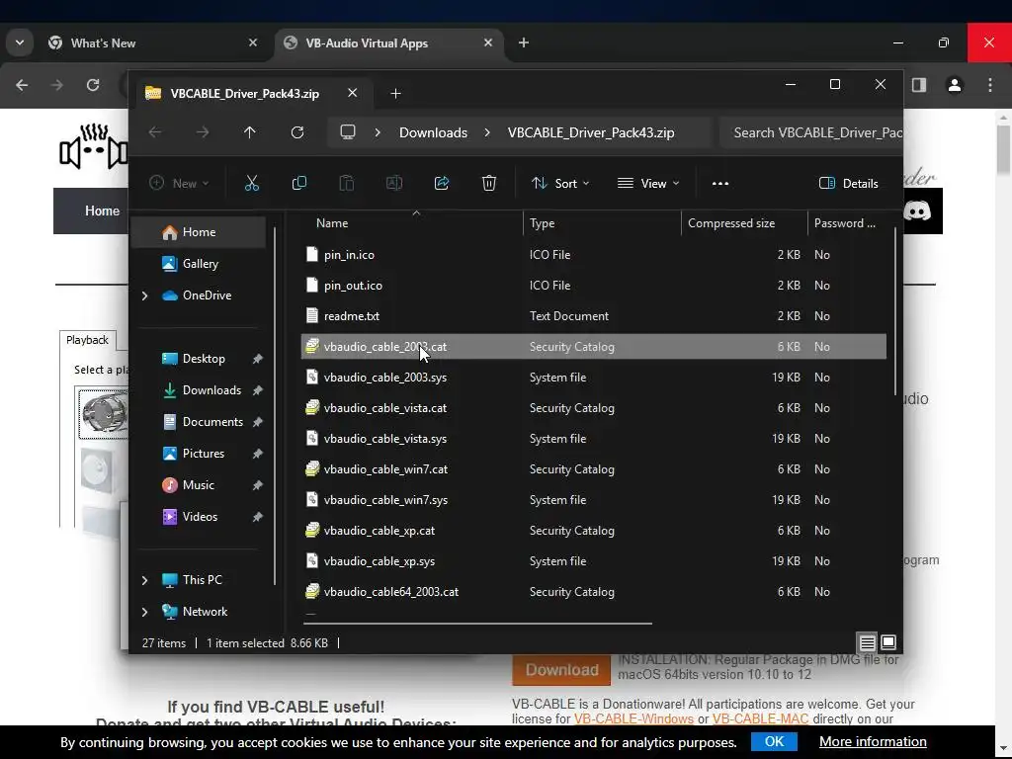1012x759 pixels.
Task: Select Home in the navigation pane
Action: [x=199, y=231]
